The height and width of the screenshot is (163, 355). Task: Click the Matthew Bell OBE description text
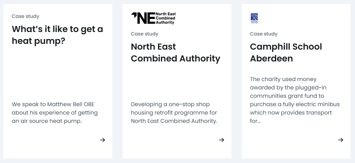(x=55, y=113)
